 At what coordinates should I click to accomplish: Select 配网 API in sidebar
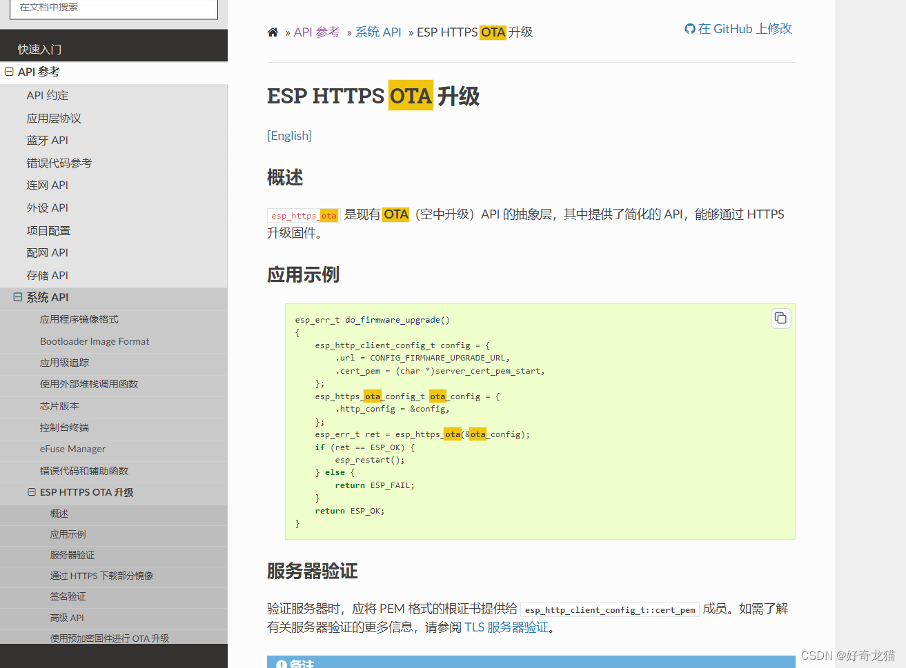(x=48, y=252)
